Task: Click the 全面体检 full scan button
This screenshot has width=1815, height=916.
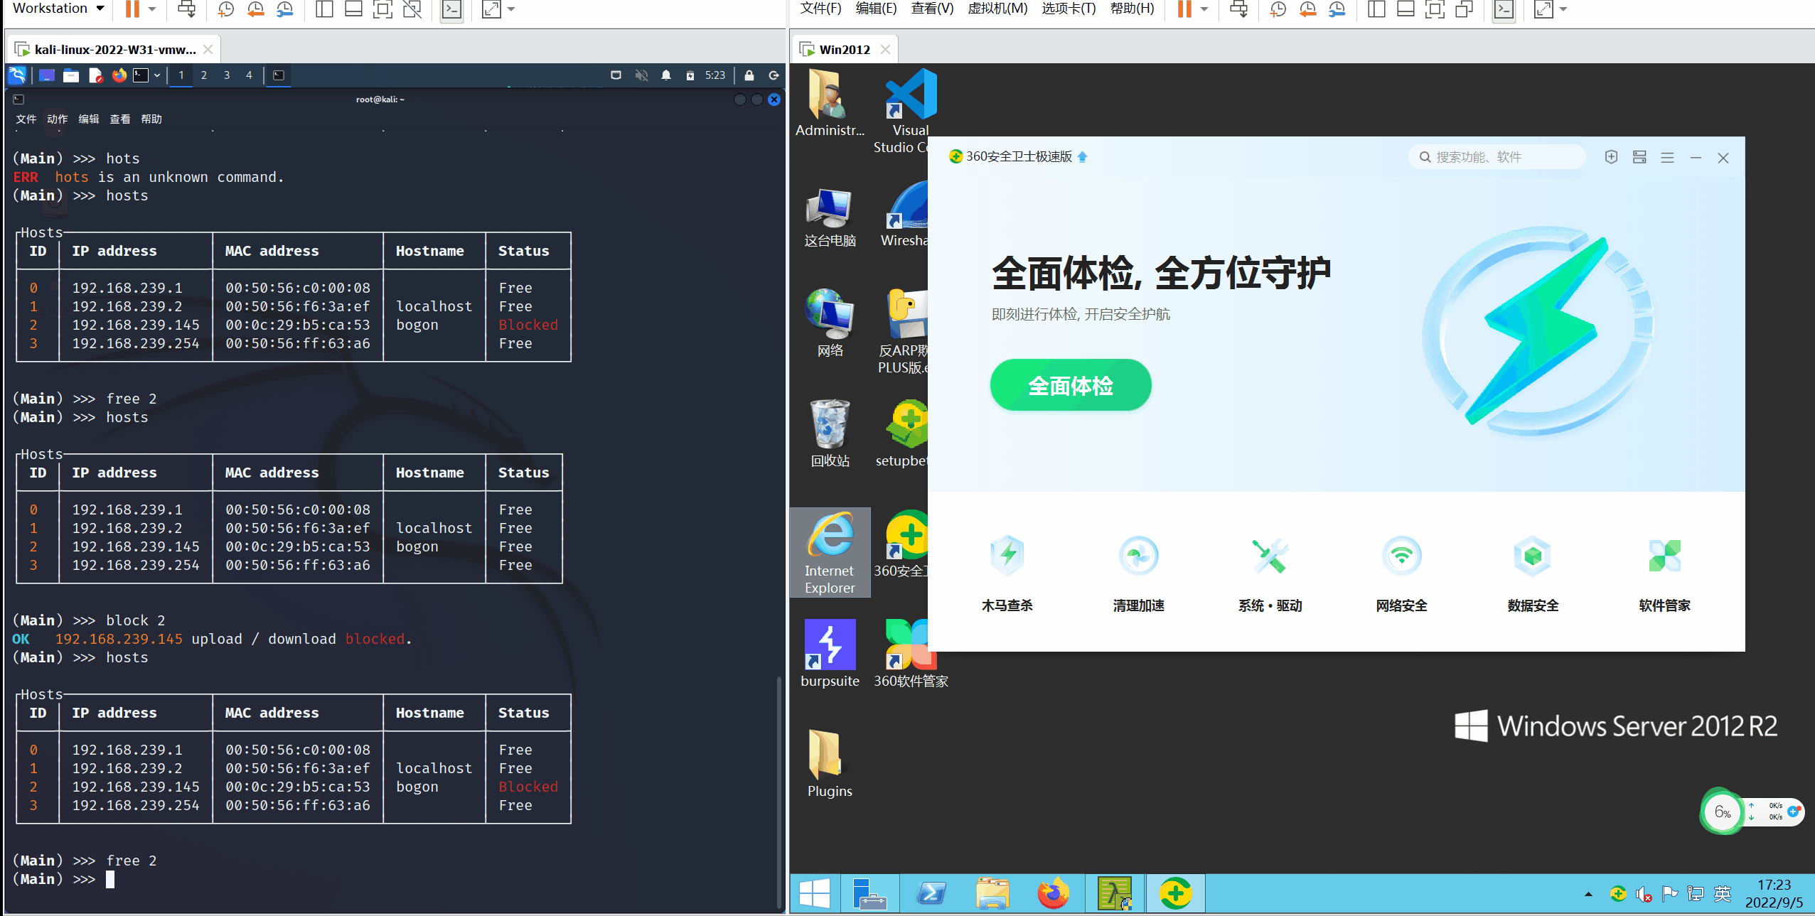Action: click(1070, 385)
